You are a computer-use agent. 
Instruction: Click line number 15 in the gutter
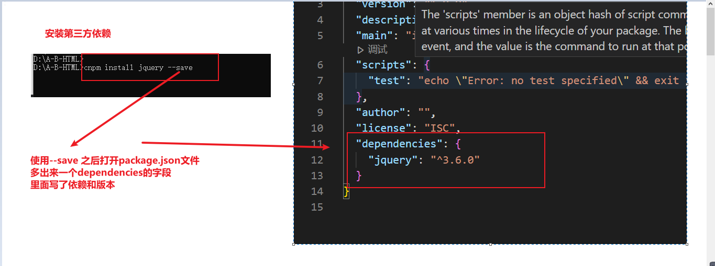point(317,207)
